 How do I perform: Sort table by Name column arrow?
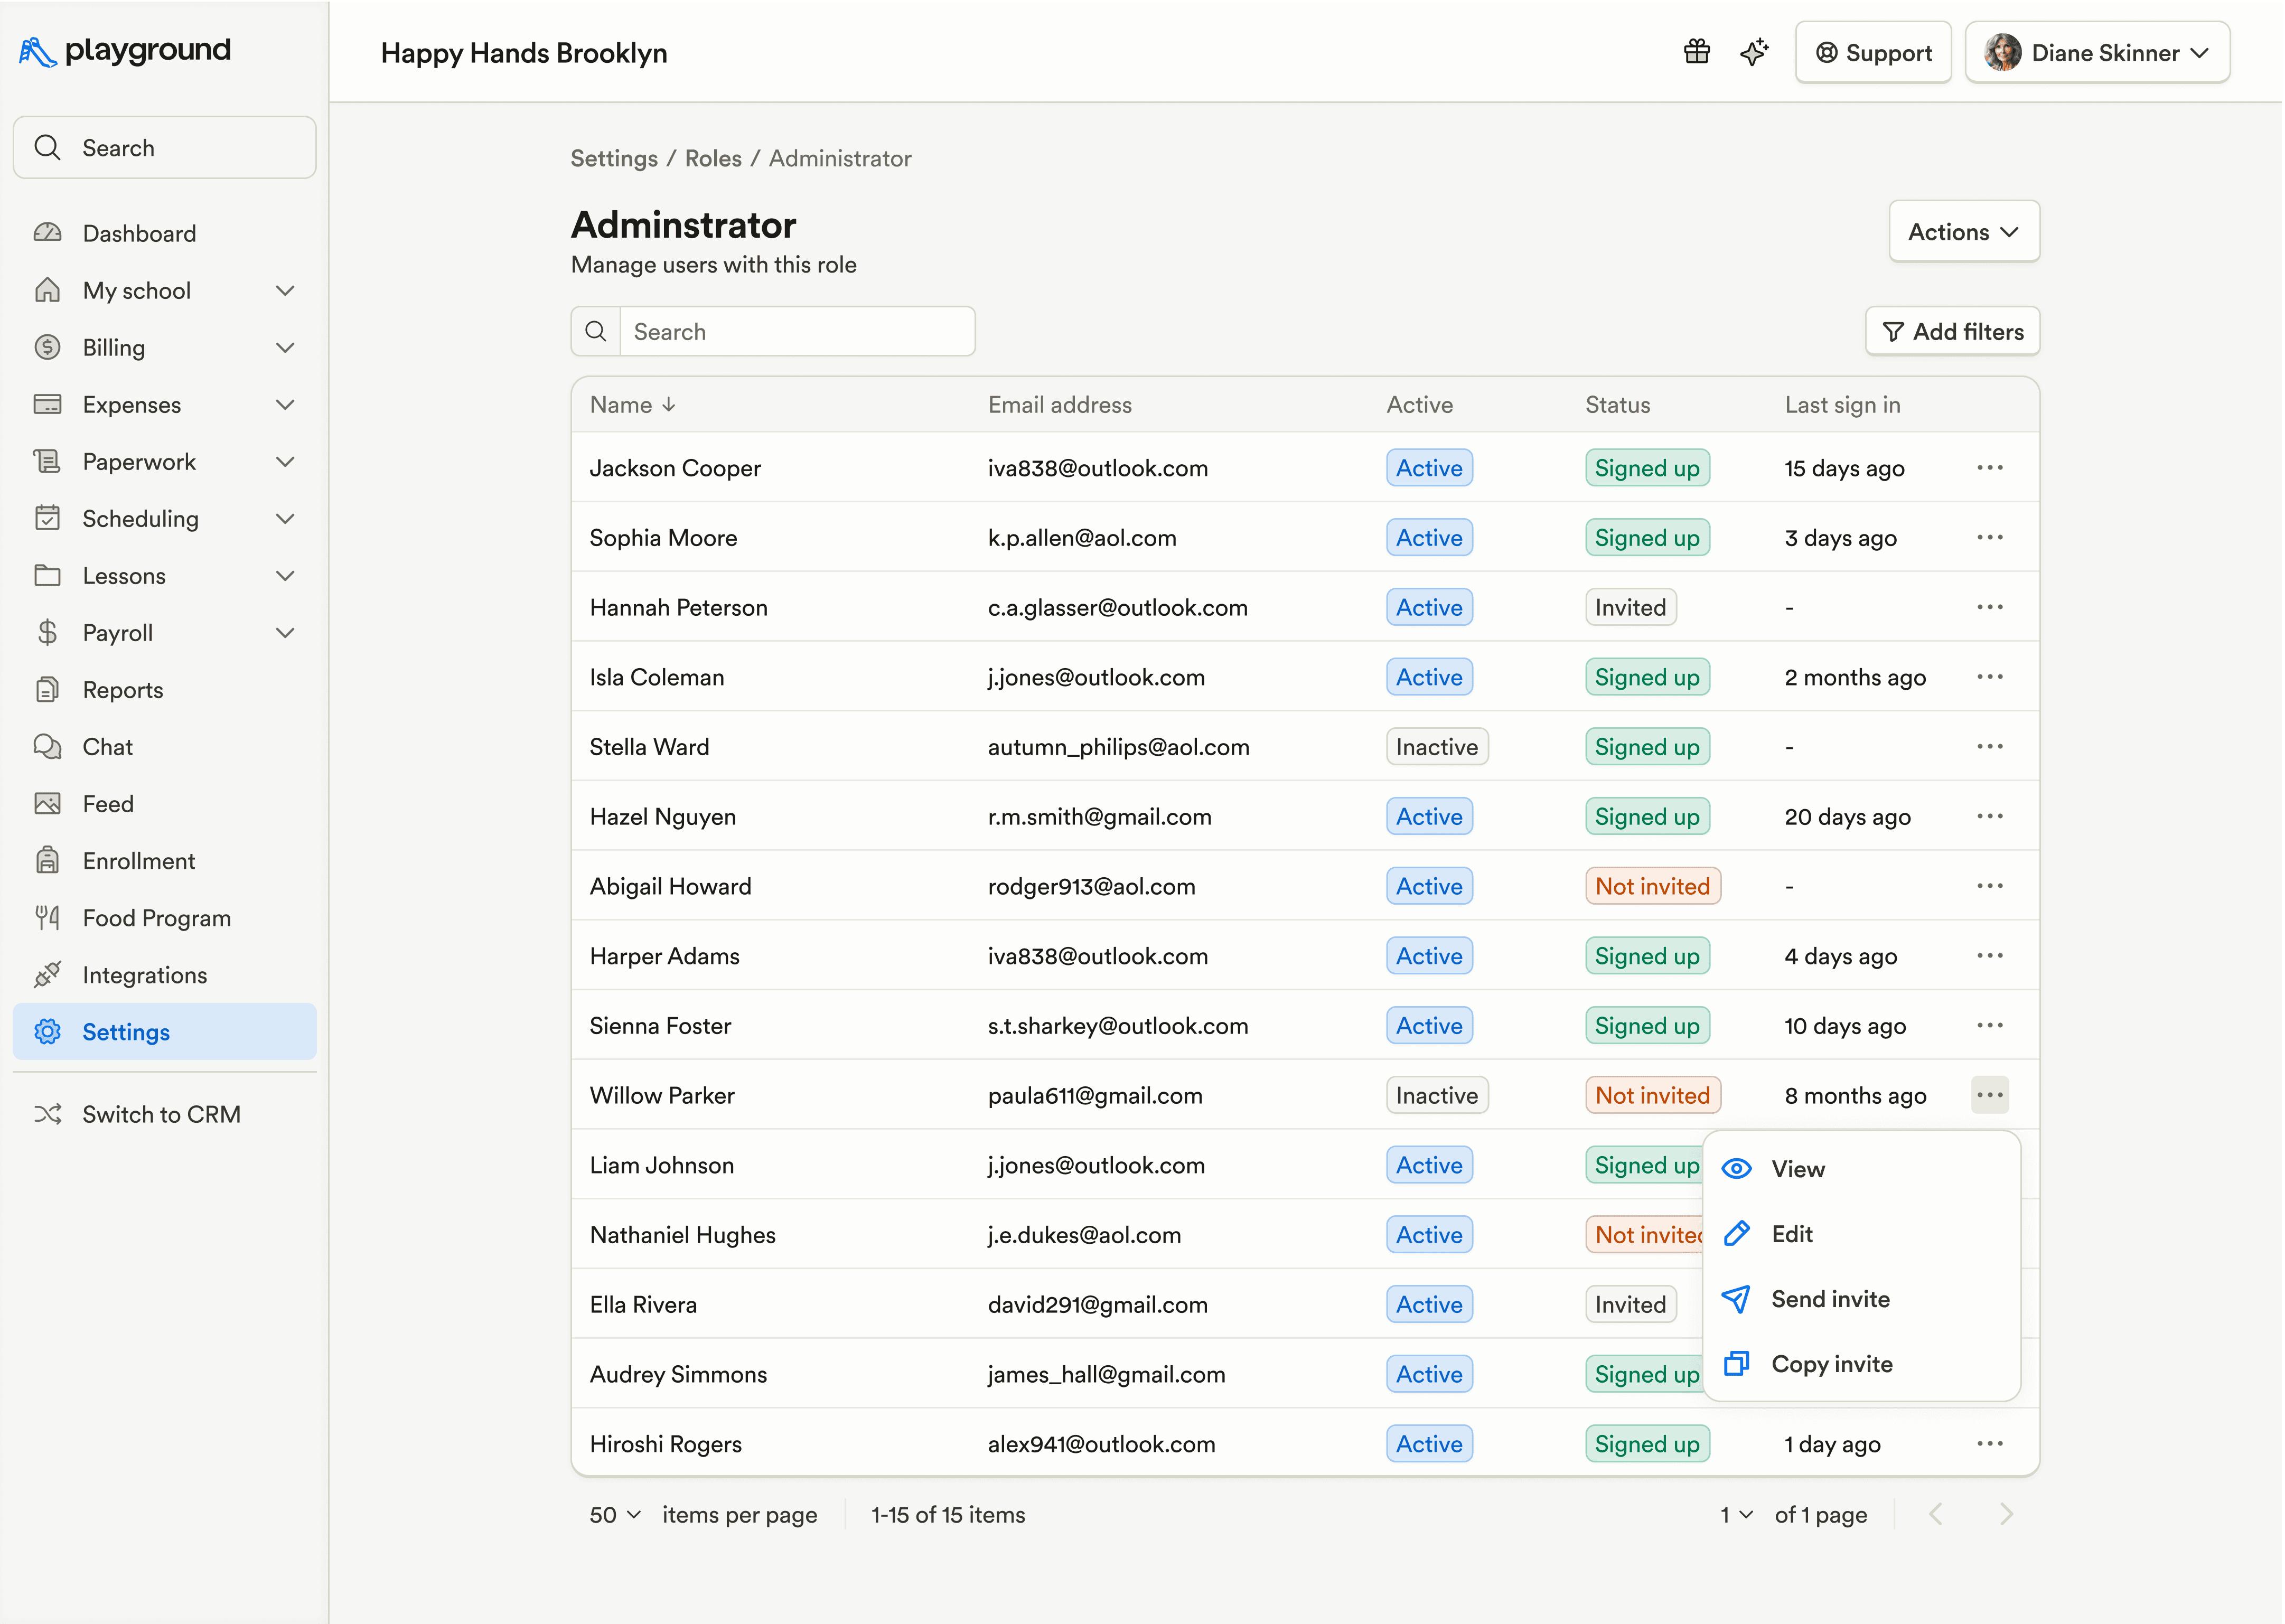pyautogui.click(x=669, y=405)
